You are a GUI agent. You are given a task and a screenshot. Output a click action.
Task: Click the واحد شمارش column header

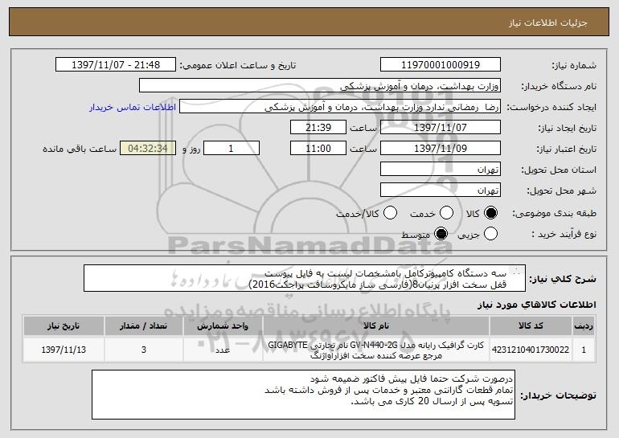(x=223, y=326)
